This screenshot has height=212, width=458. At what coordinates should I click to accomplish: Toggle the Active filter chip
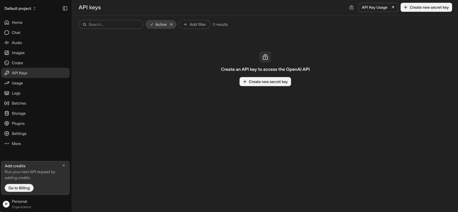pyautogui.click(x=161, y=24)
